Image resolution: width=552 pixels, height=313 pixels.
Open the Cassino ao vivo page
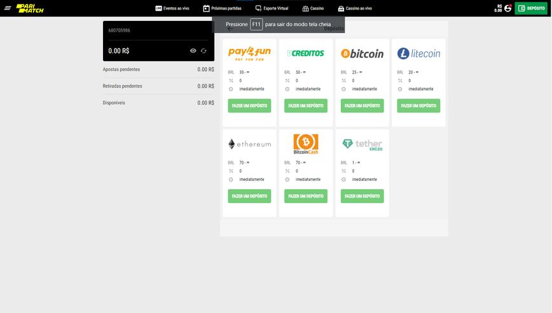[355, 8]
